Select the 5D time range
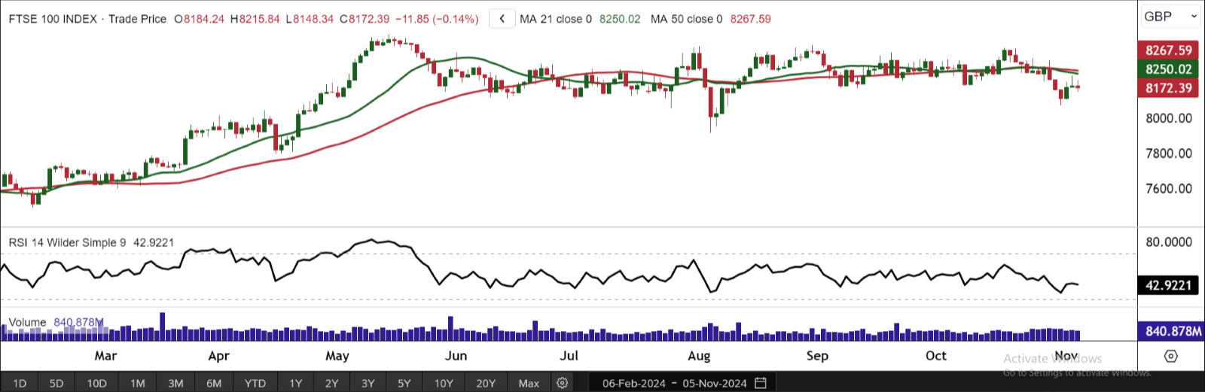Image resolution: width=1205 pixels, height=392 pixels. (56, 383)
